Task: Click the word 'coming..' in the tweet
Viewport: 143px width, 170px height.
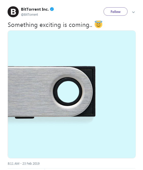Action: tap(80, 25)
